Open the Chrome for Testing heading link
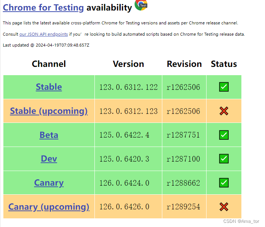This screenshot has height=227, width=265. coord(43,8)
